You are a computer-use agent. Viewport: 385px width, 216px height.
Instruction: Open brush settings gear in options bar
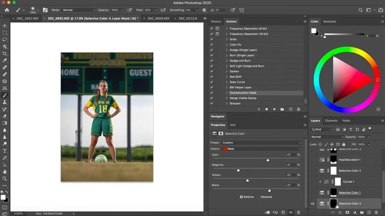tap(204, 10)
